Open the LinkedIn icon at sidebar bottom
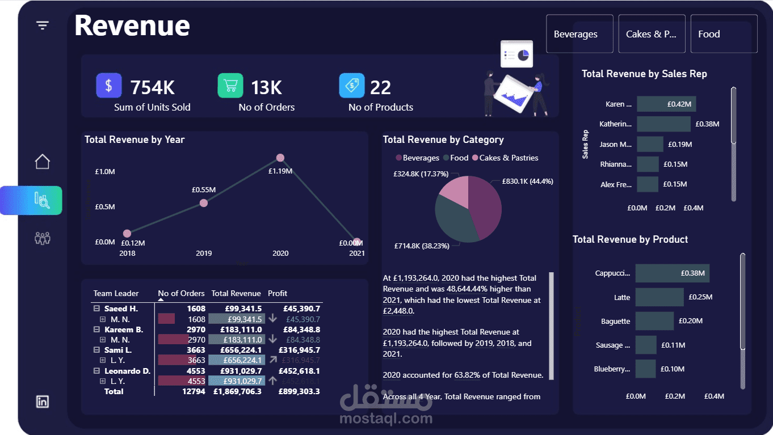773x435 pixels. pyautogui.click(x=42, y=401)
